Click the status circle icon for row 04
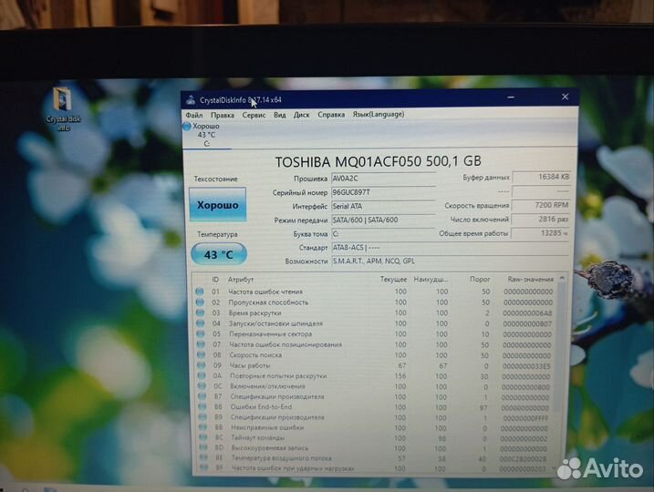 click(x=200, y=323)
